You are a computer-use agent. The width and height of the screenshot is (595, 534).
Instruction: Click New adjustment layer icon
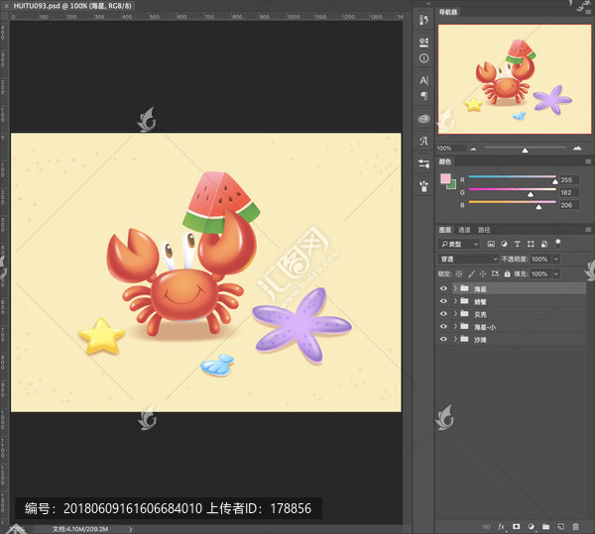tap(532, 526)
